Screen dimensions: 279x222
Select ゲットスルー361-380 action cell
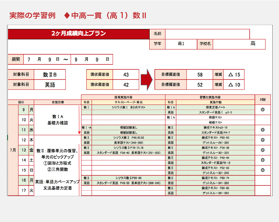tap(216, 193)
